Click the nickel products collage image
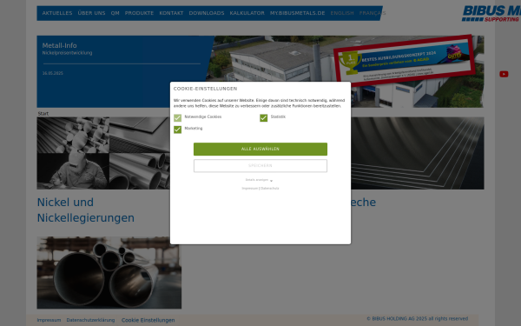 tap(103, 153)
